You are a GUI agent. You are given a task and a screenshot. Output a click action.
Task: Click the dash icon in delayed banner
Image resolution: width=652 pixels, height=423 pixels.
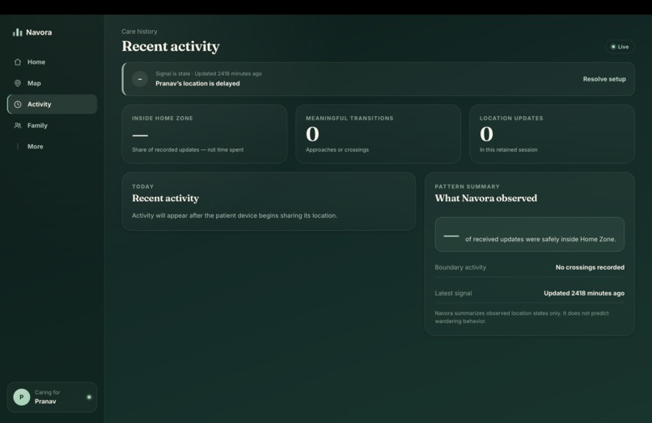pyautogui.click(x=140, y=79)
